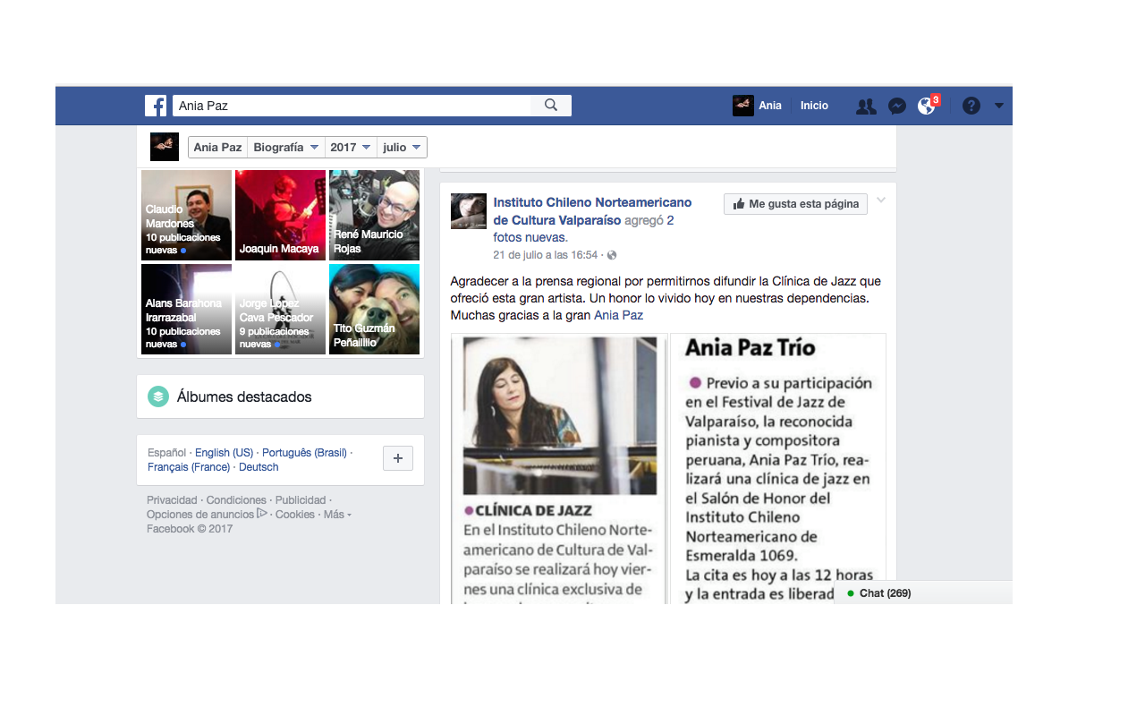Open the Ania Paz Trío clipping photo

[x=778, y=469]
